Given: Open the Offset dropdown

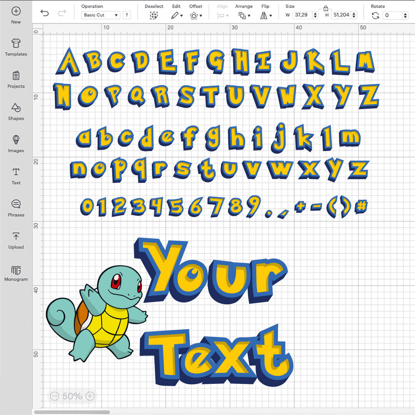Looking at the screenshot, I should pyautogui.click(x=195, y=15).
